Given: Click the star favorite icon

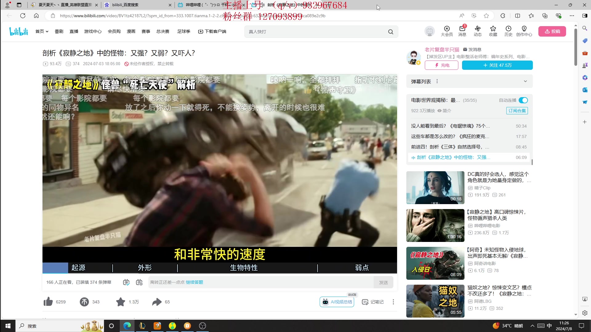Looking at the screenshot, I should coord(121,302).
